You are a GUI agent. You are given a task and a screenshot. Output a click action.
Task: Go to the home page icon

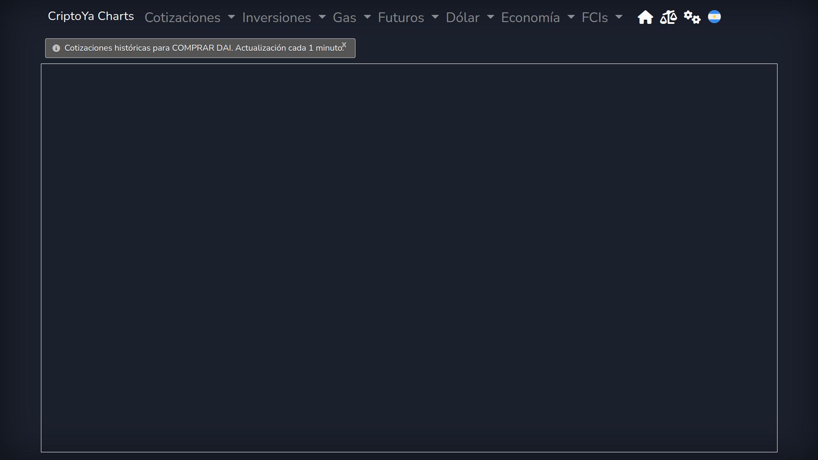pos(645,17)
